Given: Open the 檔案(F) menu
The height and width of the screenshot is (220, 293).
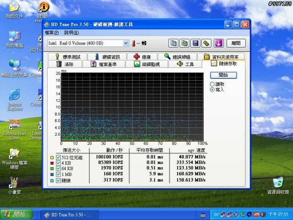Looking at the screenshot, I should (52, 33).
